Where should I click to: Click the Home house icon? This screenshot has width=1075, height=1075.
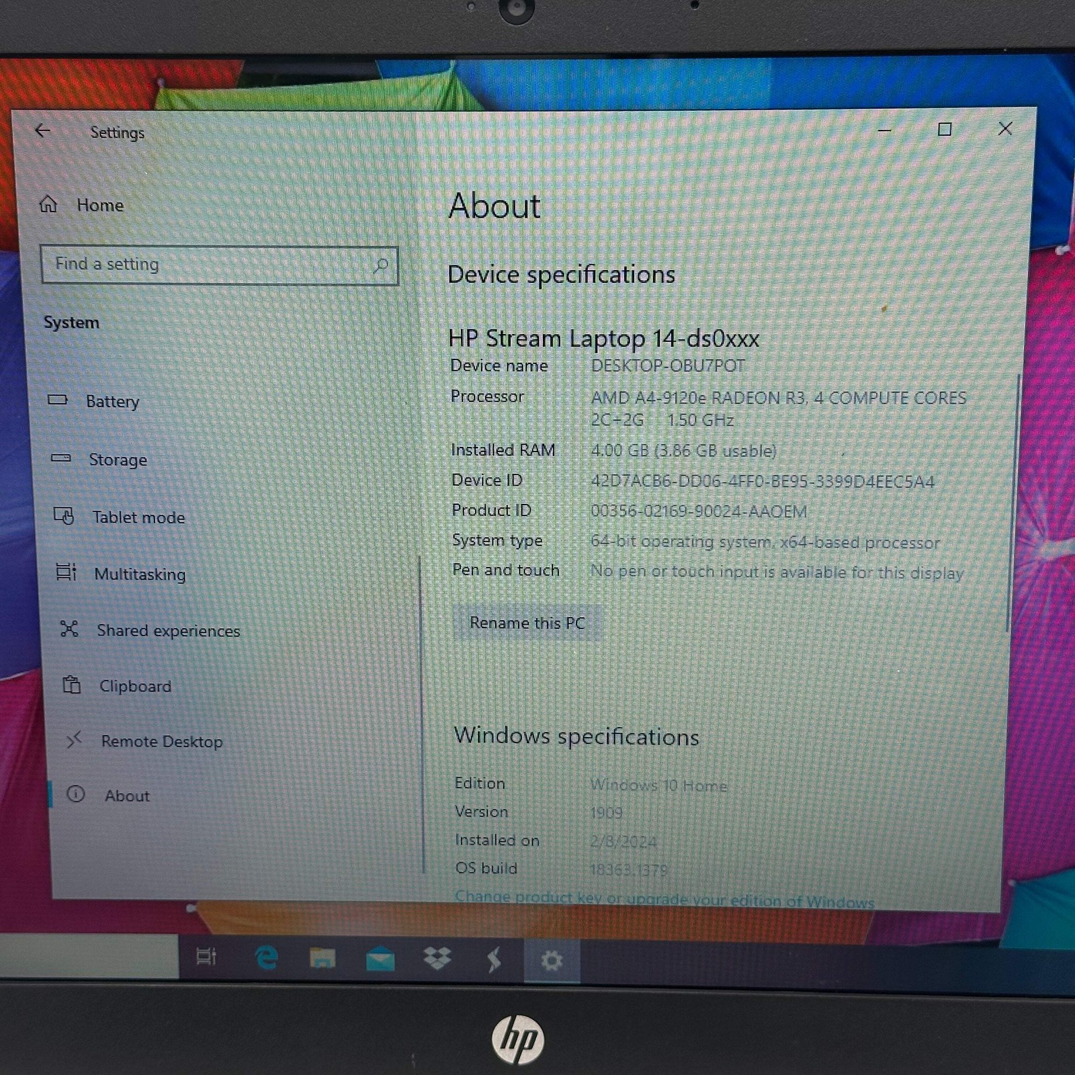[48, 204]
